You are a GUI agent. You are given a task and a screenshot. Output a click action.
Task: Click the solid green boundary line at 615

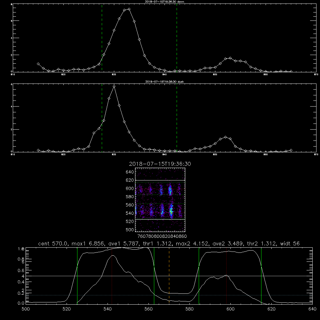click(261, 276)
